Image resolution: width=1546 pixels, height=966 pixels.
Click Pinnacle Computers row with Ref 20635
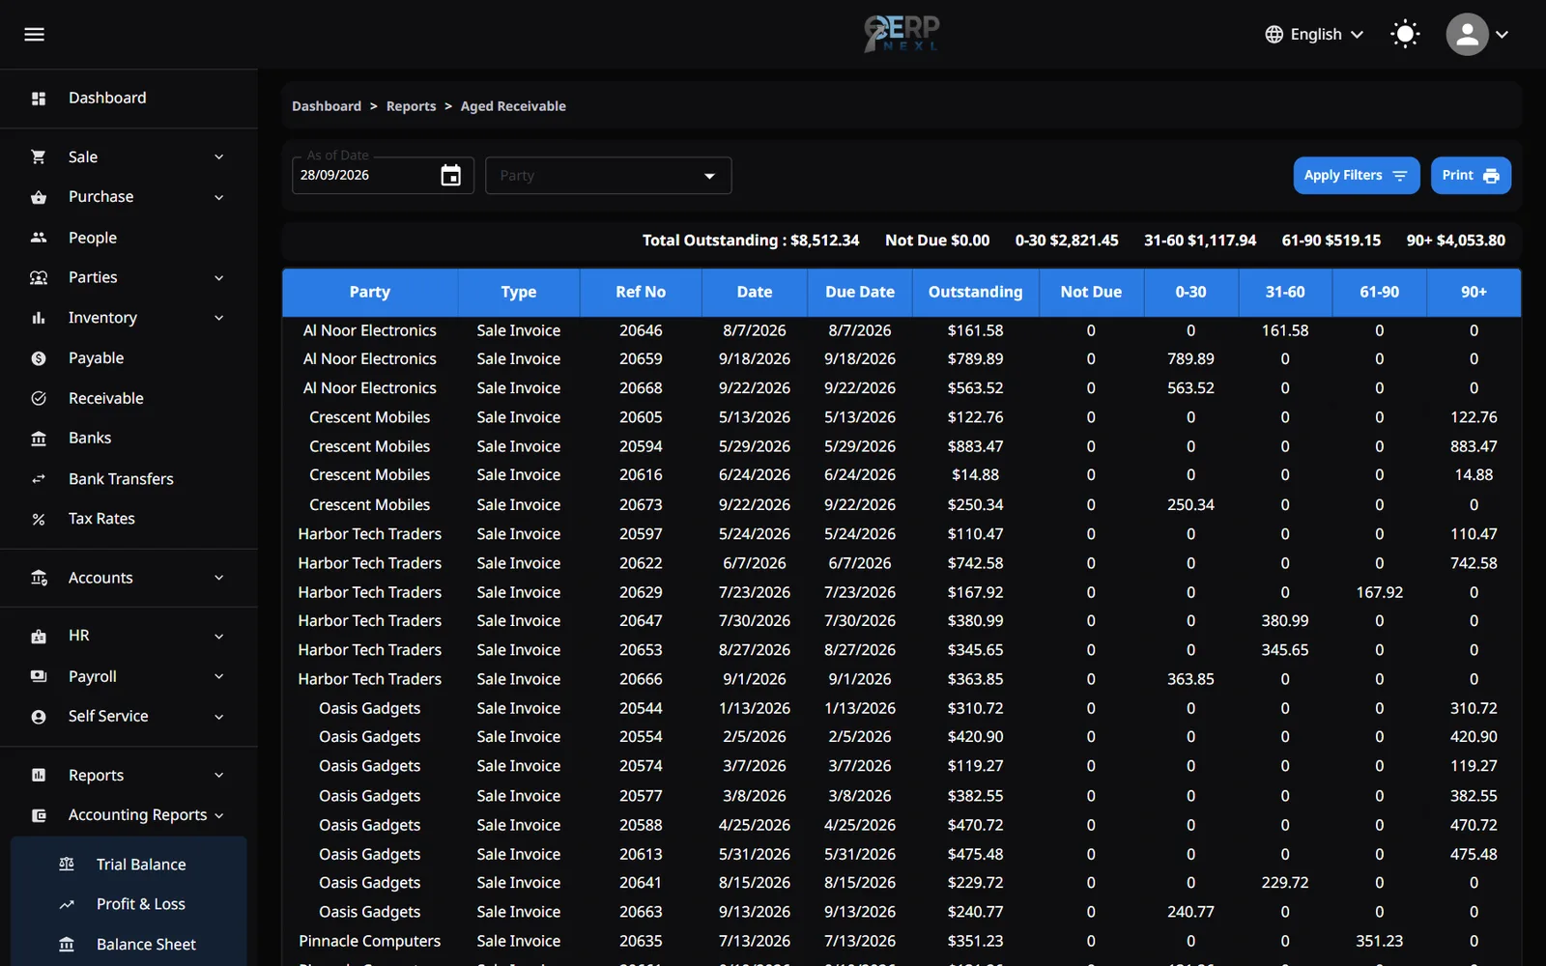(901, 941)
